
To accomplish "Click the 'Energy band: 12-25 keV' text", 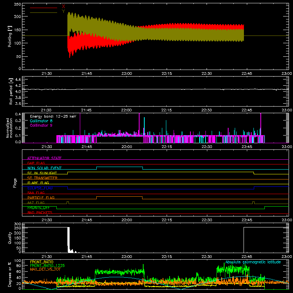I will coord(53,116).
